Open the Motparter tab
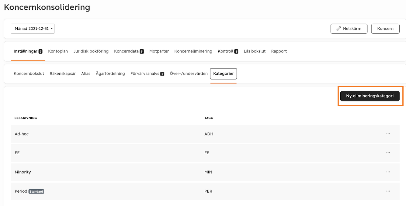 coord(159,51)
